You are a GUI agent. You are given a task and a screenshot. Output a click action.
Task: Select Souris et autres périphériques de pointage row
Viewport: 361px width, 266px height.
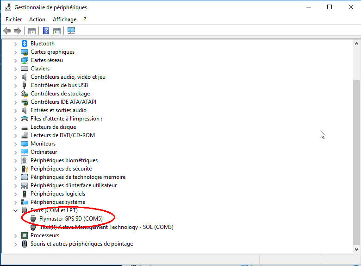[x=82, y=244]
